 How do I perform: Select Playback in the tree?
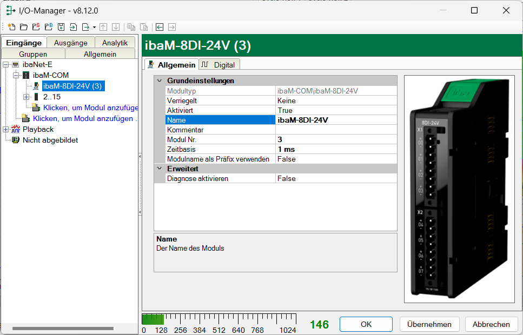click(38, 129)
